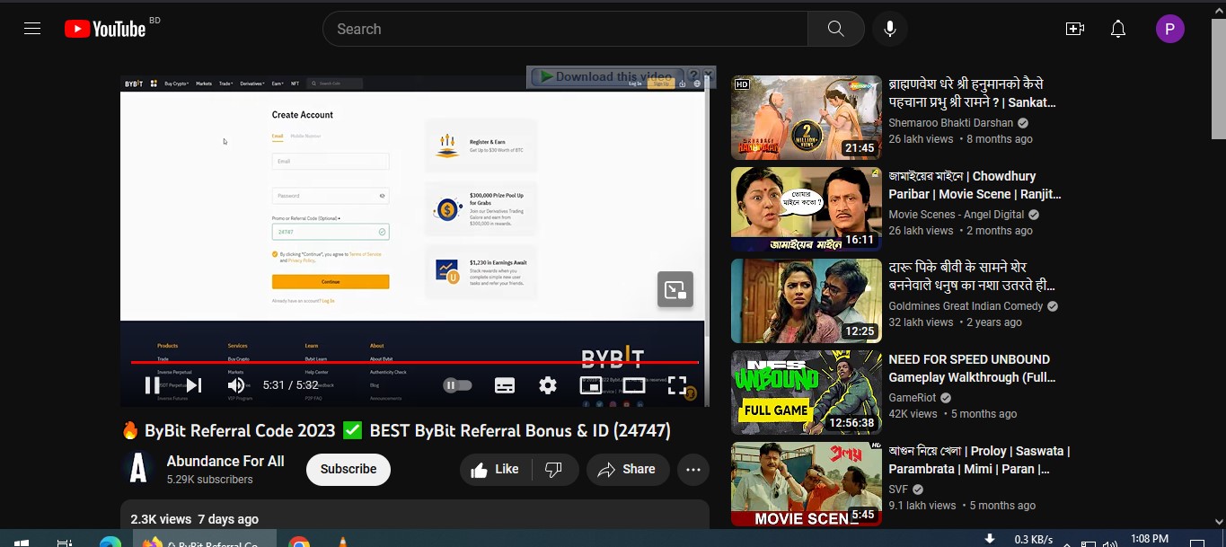
Task: Open the help question mark on download bar
Action: click(x=693, y=77)
